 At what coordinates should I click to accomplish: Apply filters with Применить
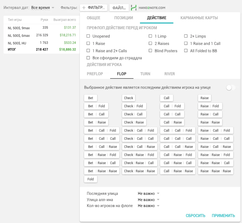pos(223,216)
